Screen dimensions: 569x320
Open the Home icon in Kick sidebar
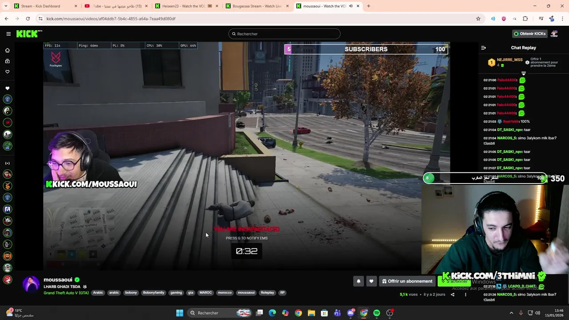click(x=8, y=50)
